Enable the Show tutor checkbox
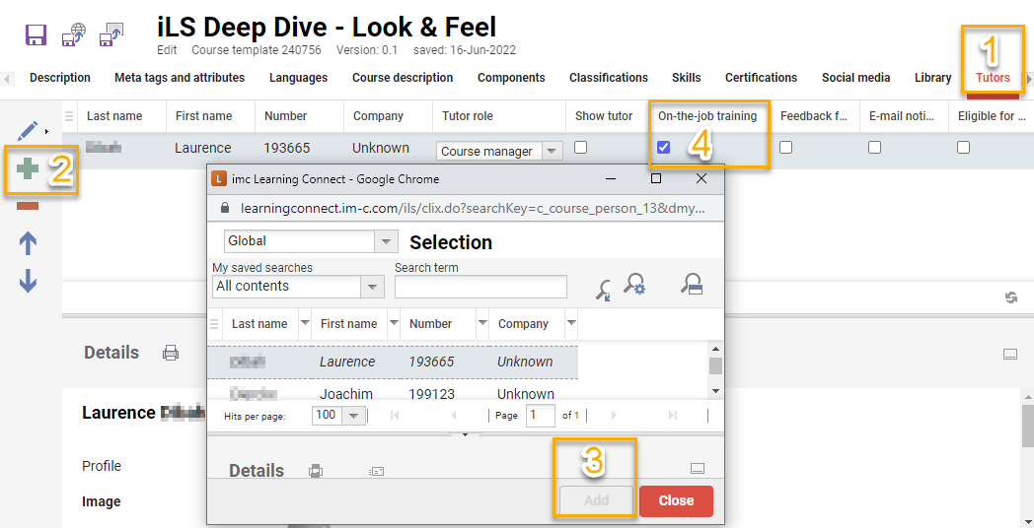1034x528 pixels. pos(581,148)
